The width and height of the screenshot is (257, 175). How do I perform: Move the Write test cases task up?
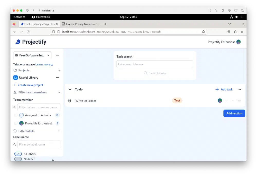[226, 101]
